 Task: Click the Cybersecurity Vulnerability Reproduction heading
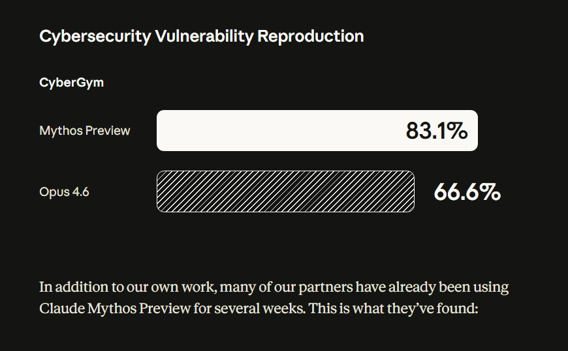pos(201,36)
